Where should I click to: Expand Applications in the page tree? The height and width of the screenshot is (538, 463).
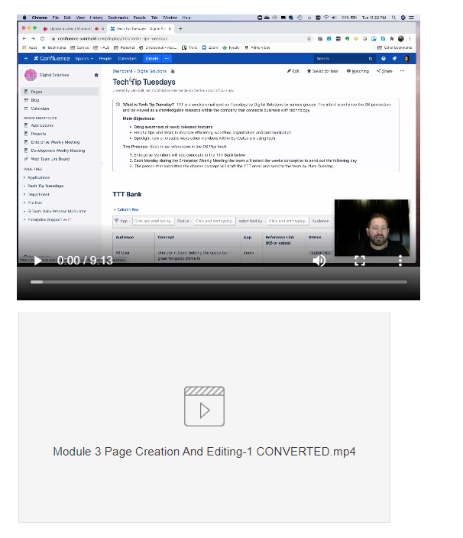click(x=24, y=177)
